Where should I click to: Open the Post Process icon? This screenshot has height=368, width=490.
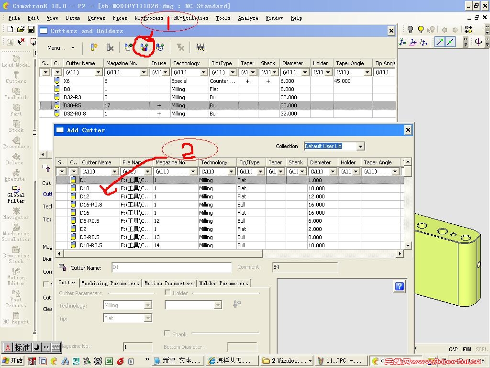pyautogui.click(x=16, y=299)
